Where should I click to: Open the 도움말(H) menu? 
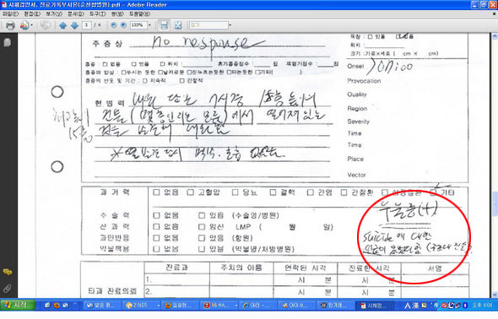139,14
